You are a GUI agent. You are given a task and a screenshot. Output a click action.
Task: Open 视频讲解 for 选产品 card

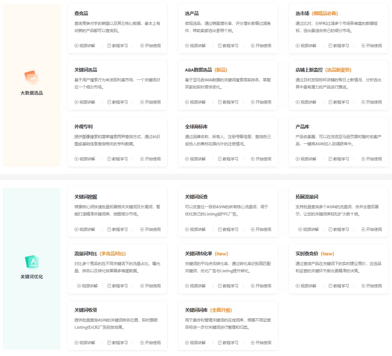(195, 46)
